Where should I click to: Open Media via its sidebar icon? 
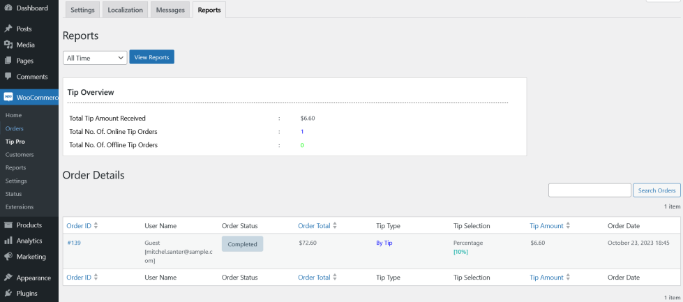tap(8, 45)
